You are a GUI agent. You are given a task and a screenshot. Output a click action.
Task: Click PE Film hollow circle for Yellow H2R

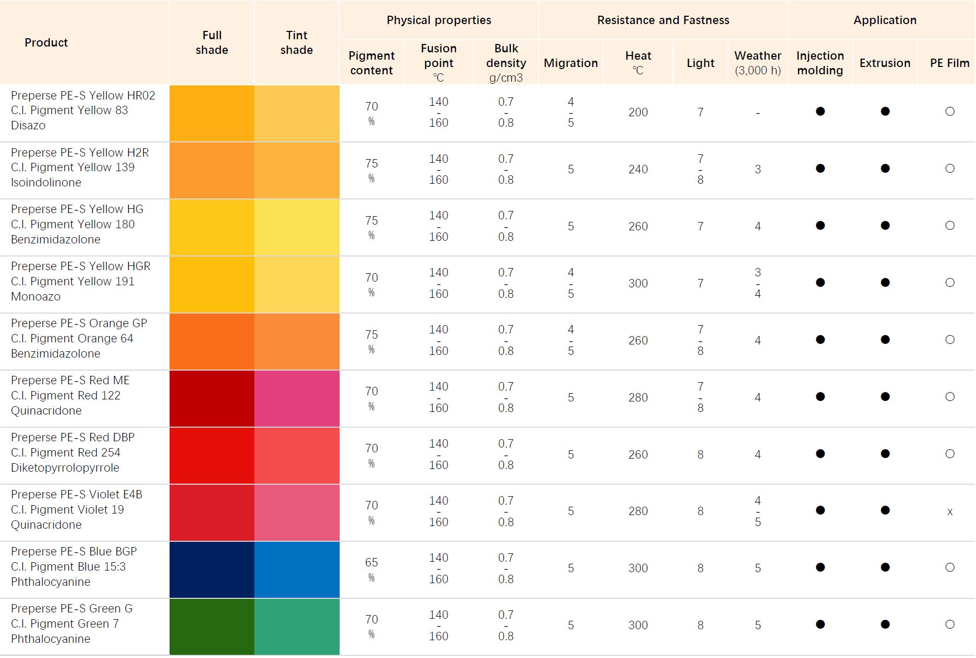(x=950, y=169)
